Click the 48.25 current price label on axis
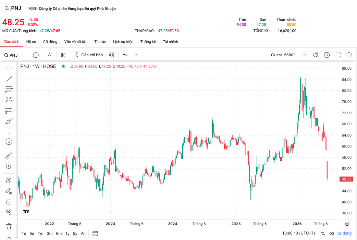The width and height of the screenshot is (357, 240). [x=346, y=179]
